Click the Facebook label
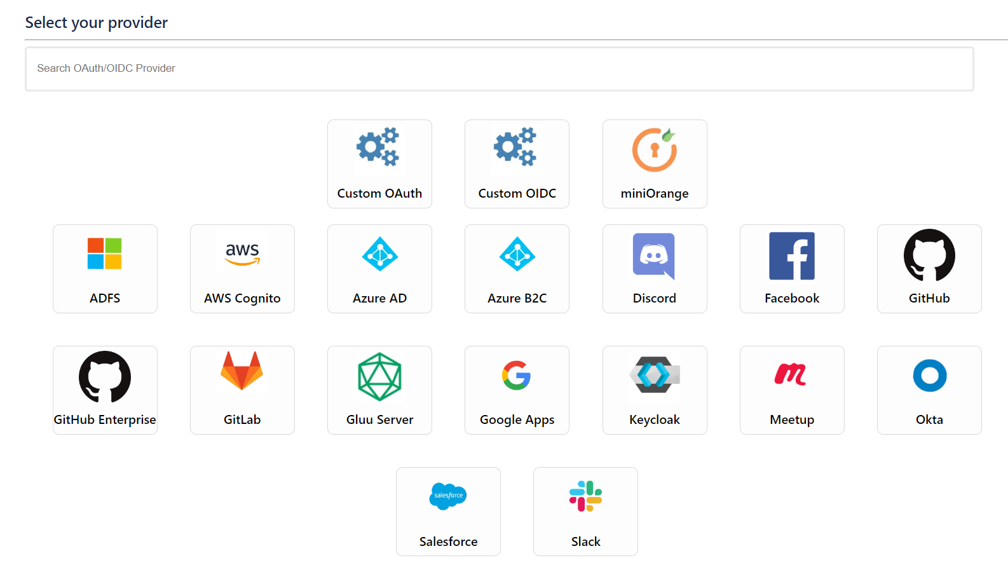 pyautogui.click(x=792, y=298)
